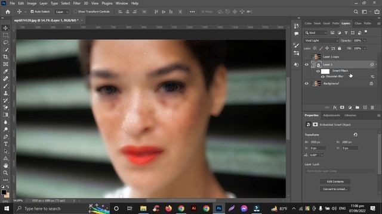Select the Clone Stamp tool
382x214 pixels.
(5, 93)
